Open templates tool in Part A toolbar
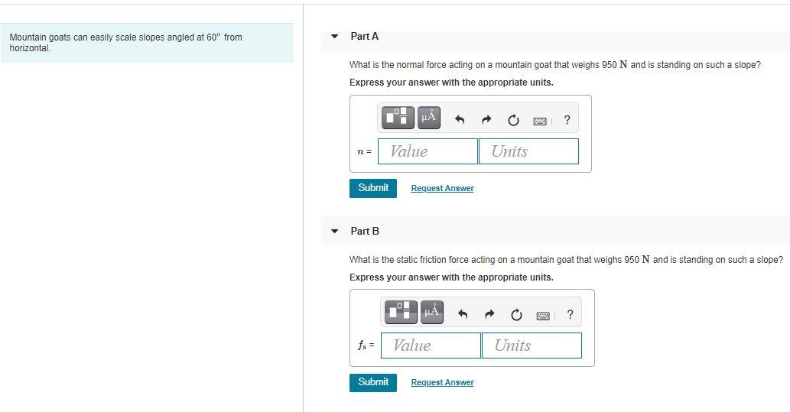 398,118
